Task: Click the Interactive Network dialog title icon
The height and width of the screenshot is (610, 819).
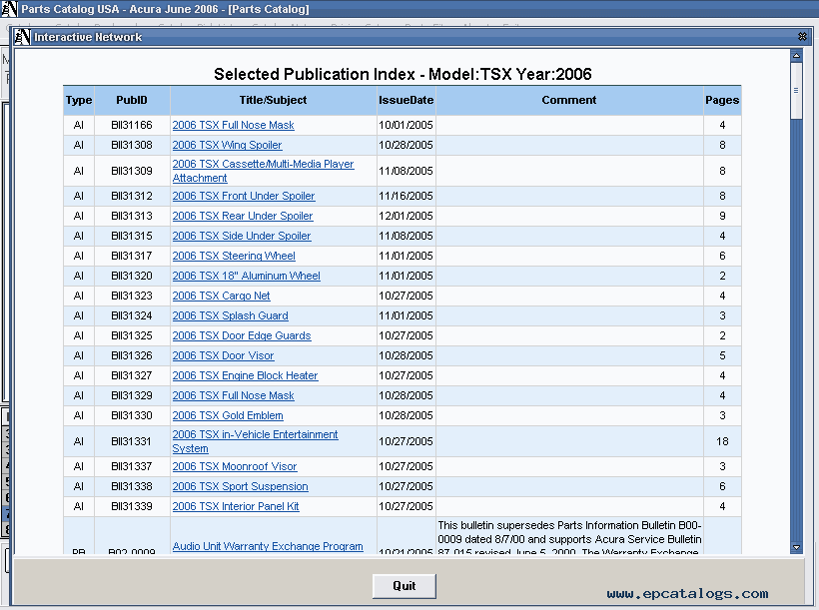Action: point(22,37)
